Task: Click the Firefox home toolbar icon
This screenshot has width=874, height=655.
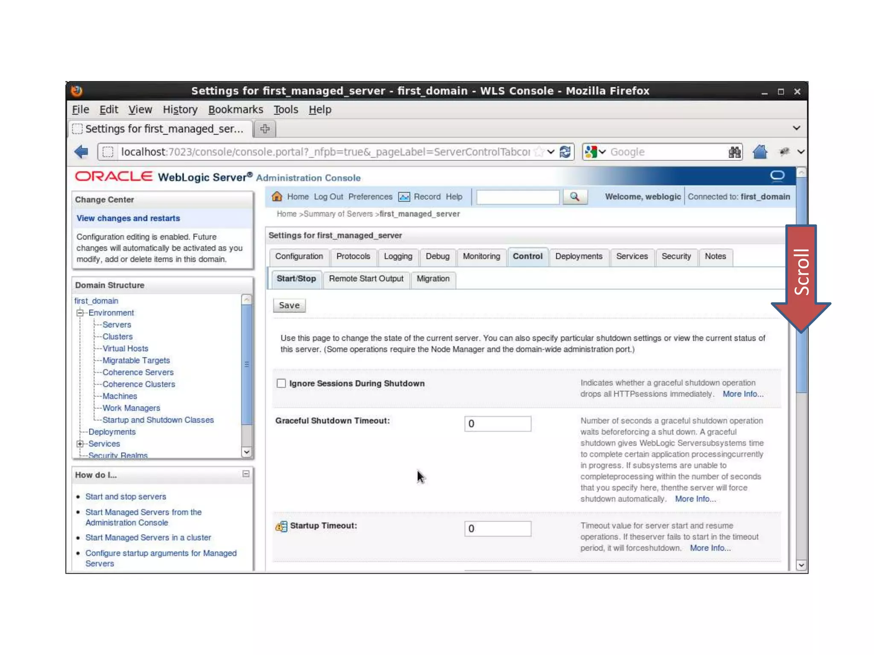Action: click(760, 152)
